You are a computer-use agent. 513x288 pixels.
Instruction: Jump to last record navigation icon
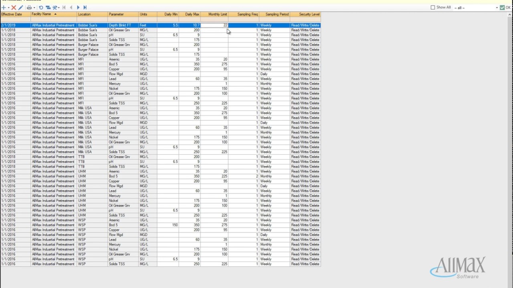pos(85,8)
